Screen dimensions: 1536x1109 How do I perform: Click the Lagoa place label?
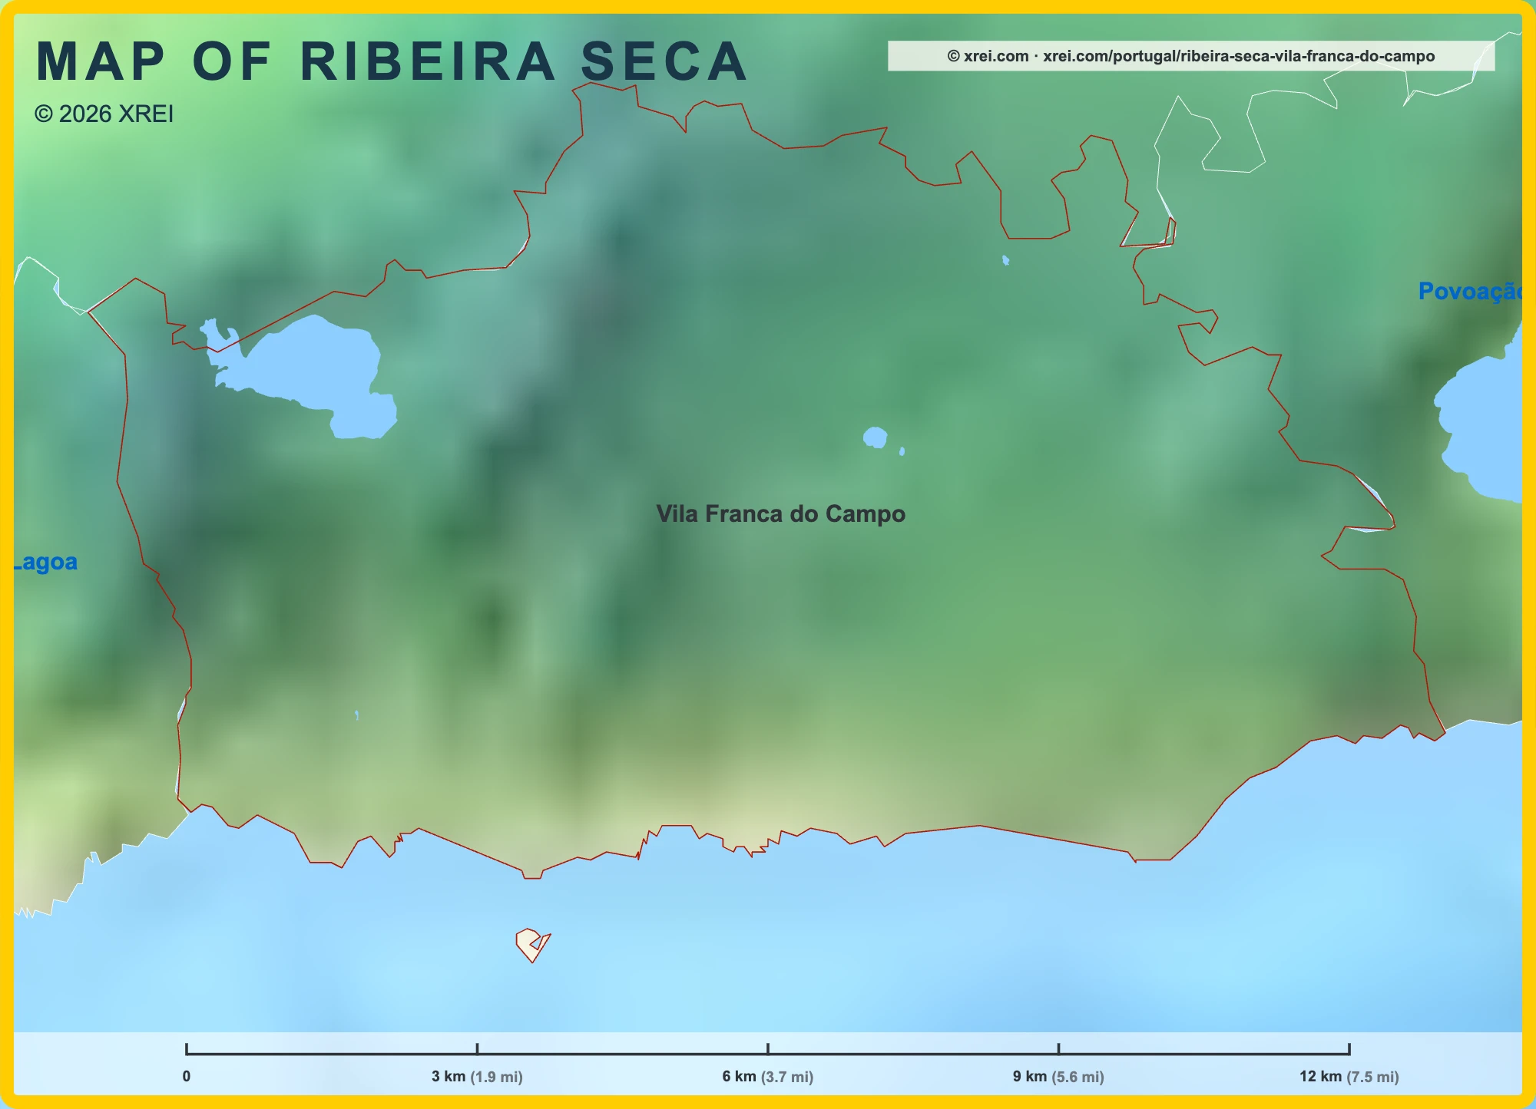(46, 562)
